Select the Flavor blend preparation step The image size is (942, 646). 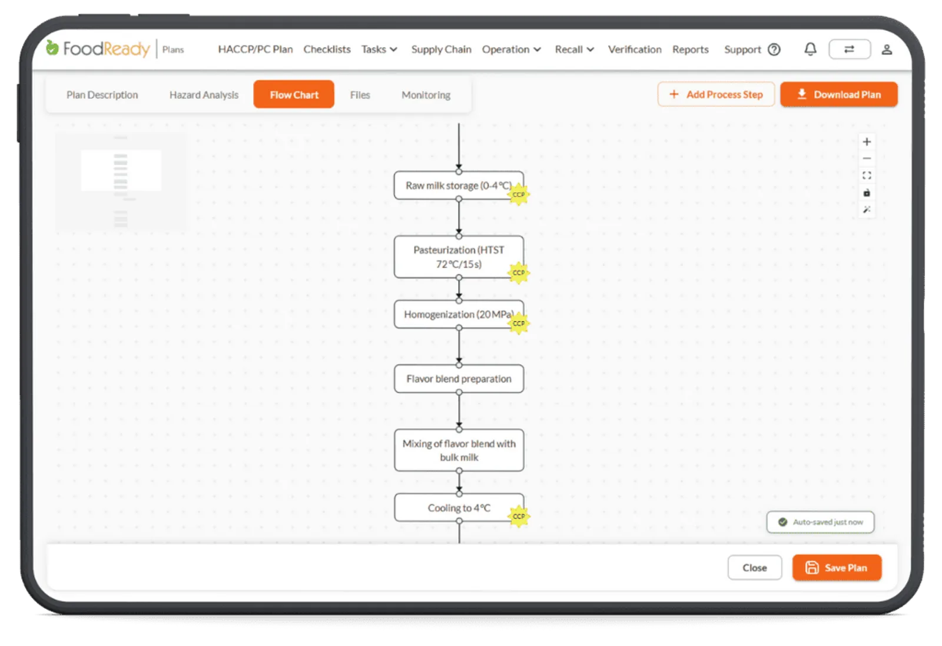[x=459, y=379]
